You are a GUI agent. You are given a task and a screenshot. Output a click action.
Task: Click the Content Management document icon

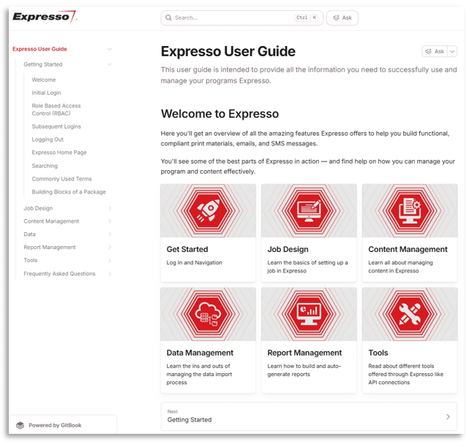tap(409, 210)
